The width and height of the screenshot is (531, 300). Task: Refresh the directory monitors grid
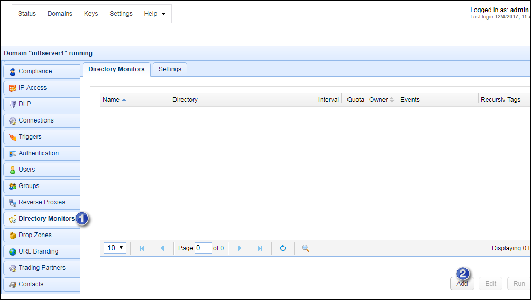283,248
